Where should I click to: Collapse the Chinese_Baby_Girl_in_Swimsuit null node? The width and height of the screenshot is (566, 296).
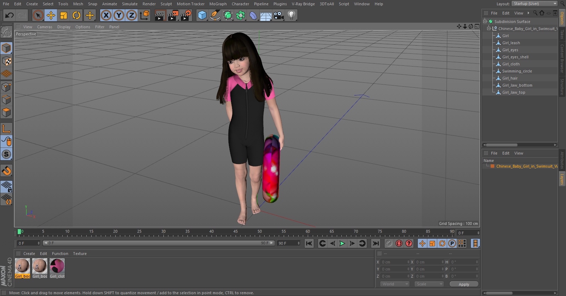click(489, 28)
